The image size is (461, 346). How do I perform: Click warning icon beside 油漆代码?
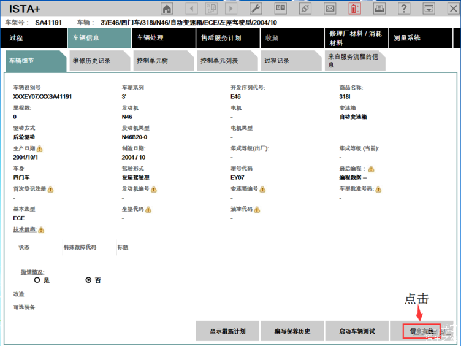(x=257, y=209)
